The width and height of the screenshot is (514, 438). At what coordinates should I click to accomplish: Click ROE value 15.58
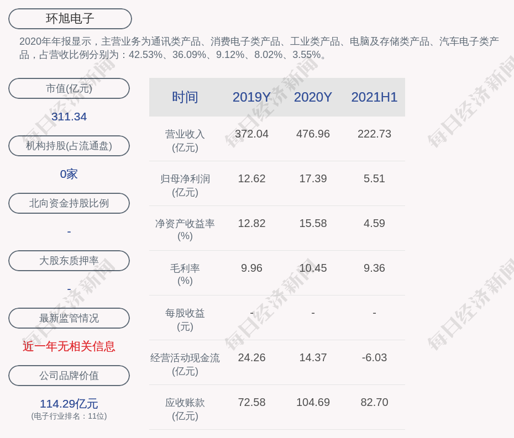[x=313, y=223]
